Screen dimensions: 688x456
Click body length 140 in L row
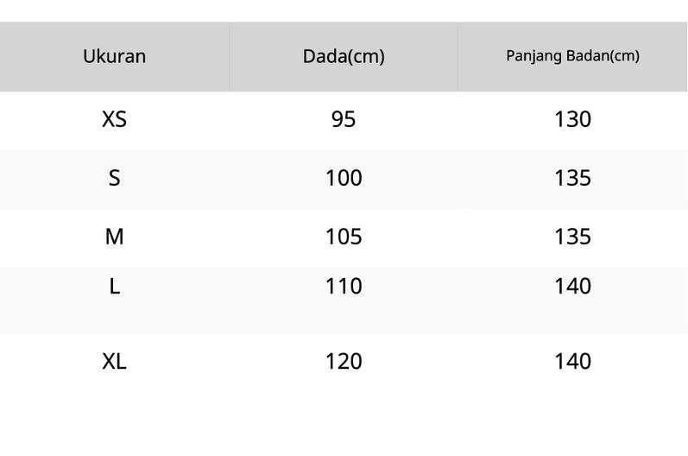click(572, 286)
